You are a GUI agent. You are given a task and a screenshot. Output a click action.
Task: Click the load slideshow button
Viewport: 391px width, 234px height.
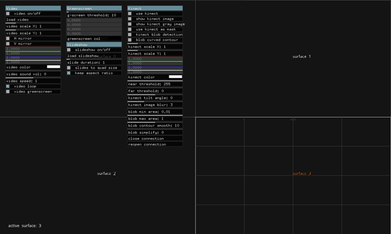point(94,56)
